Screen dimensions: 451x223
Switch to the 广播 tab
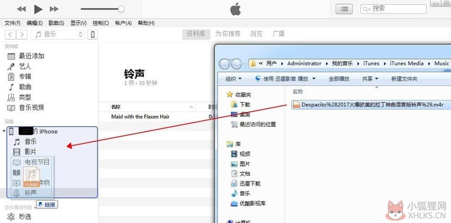pyautogui.click(x=278, y=34)
